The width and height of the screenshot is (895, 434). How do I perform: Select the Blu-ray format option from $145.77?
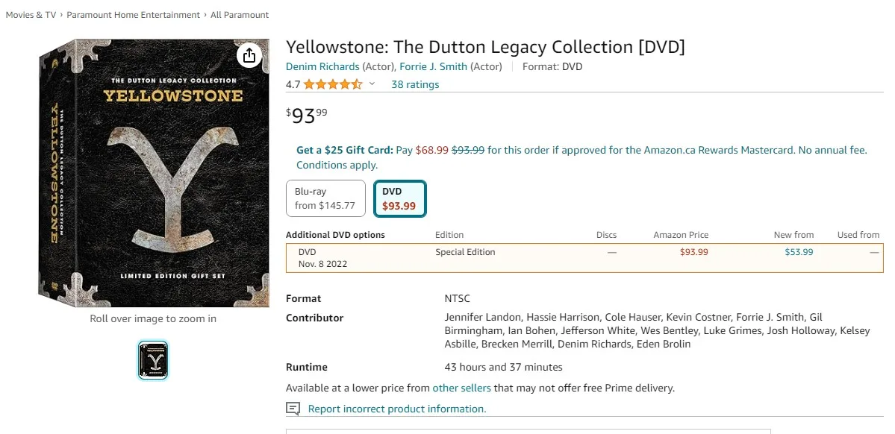325,198
